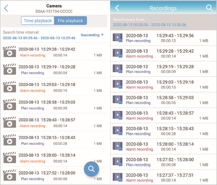
Task: Click duration 00:00:28 in Camera list
Action: pyautogui.click(x=60, y=144)
